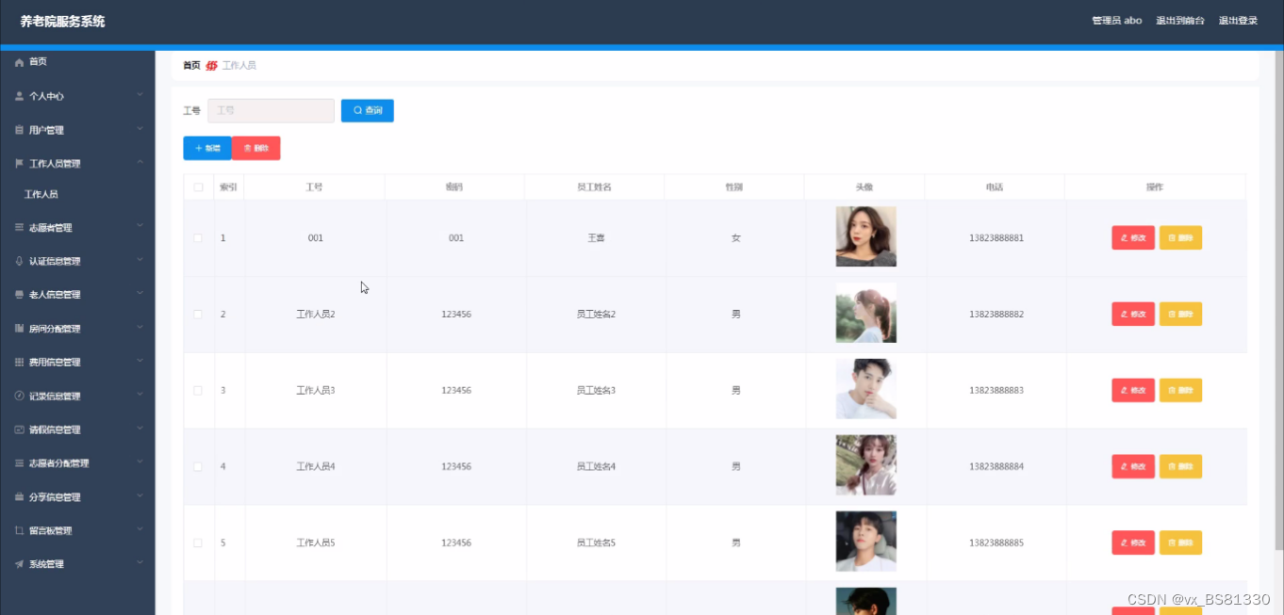Screen dimensions: 1284x615
Task: Expand 认证信息管理 using its chevron arrow
Action: 140,260
